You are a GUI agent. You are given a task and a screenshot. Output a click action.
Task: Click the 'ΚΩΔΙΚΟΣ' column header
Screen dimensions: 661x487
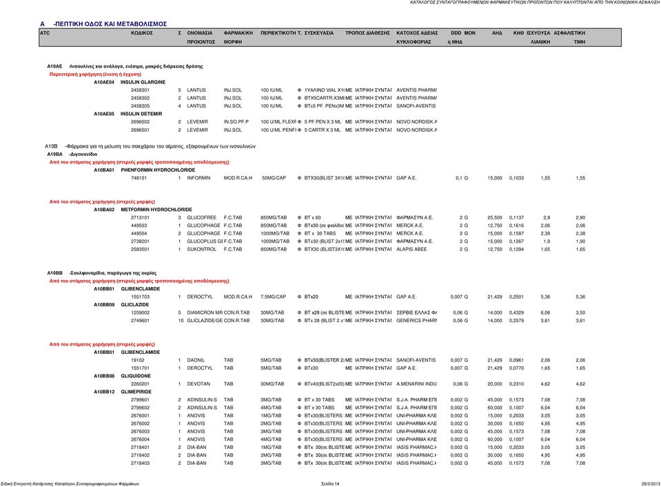(x=142, y=33)
